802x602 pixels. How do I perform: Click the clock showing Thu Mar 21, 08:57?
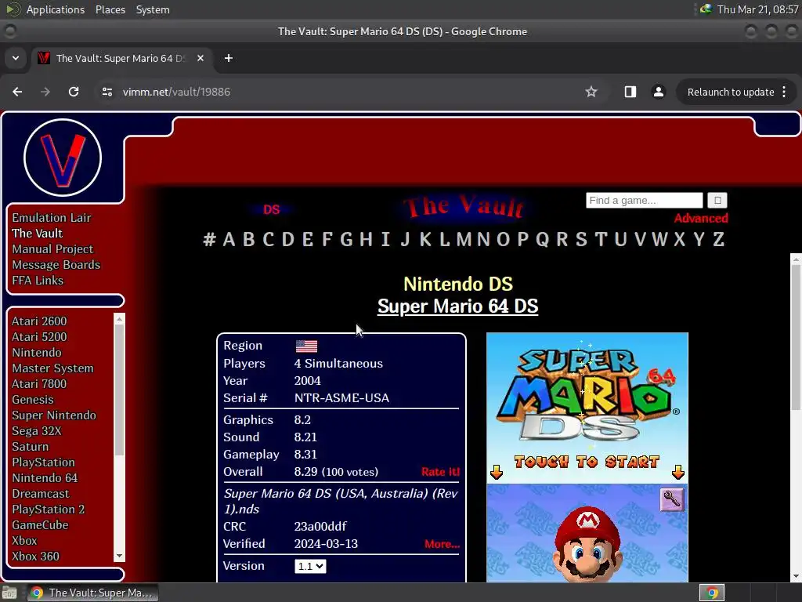(757, 9)
